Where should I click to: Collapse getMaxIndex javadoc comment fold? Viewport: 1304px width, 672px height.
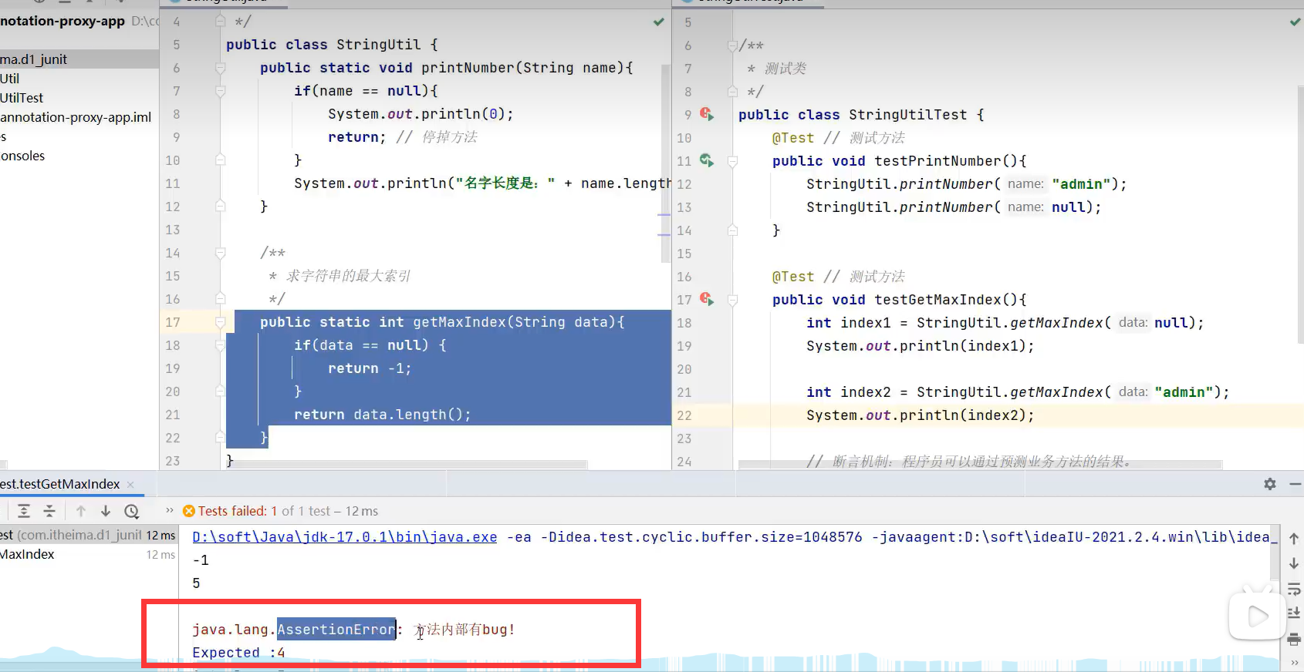pos(220,253)
